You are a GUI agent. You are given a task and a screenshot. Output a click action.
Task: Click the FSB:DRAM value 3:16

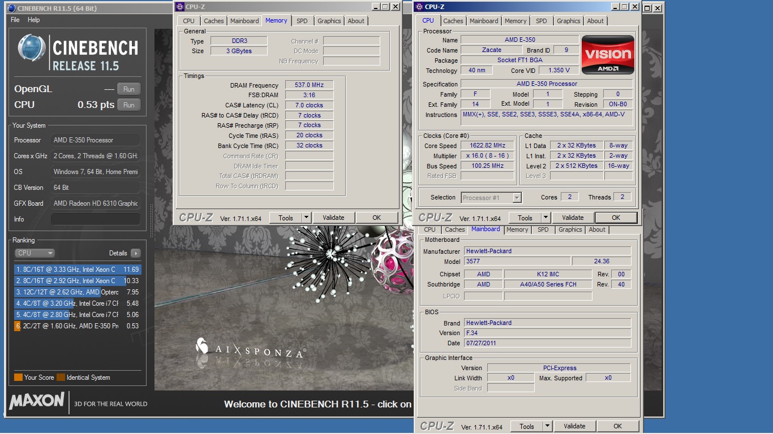(309, 96)
